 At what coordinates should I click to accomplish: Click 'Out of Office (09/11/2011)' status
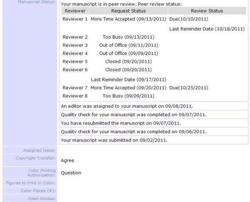(x=129, y=45)
